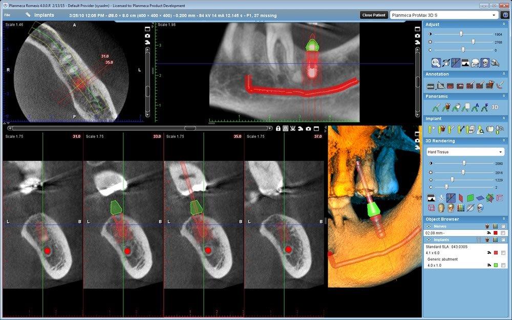
Task: Click the red color swatch for 4.1 x 6.0 implant
Action: (496, 253)
